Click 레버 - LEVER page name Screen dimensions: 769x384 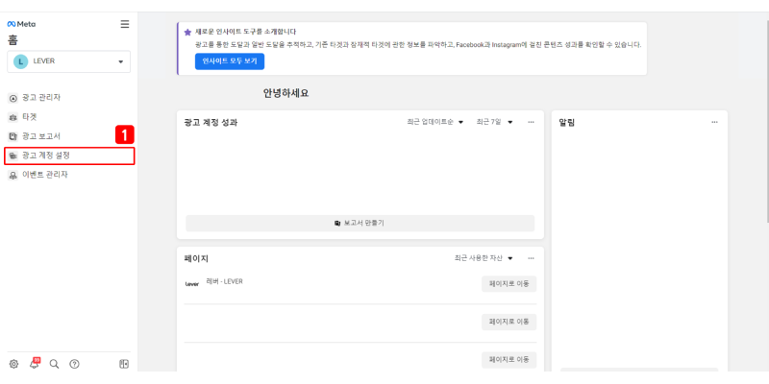coord(225,281)
